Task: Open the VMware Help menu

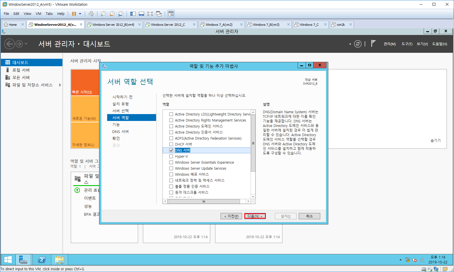Action: click(61, 14)
